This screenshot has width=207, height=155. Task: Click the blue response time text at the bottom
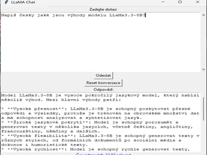(x=103, y=154)
